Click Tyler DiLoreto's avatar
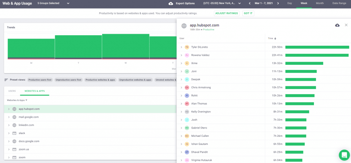351x163 pixels. [187, 47]
